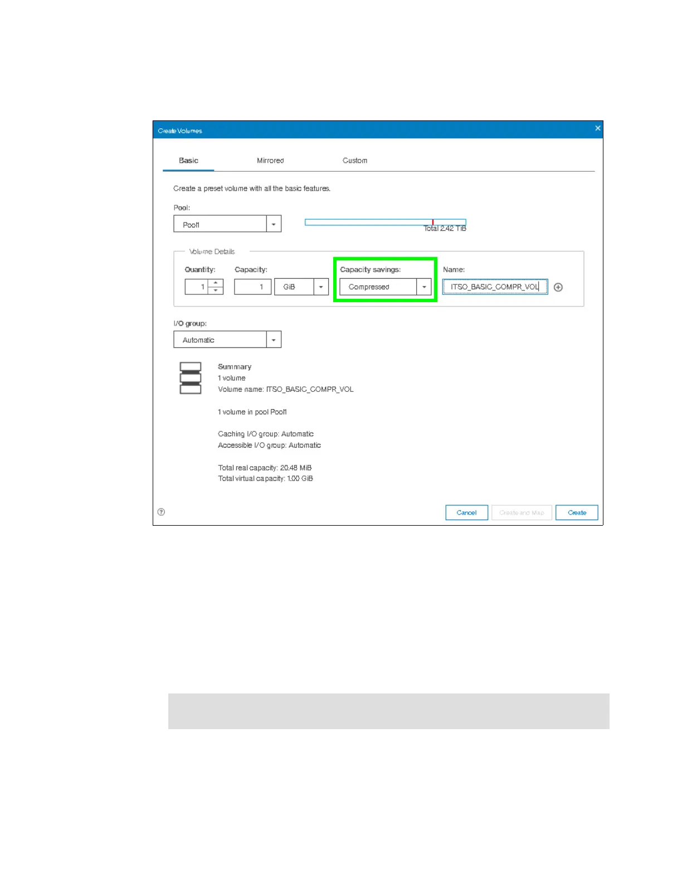Click the Create button

coord(577,512)
